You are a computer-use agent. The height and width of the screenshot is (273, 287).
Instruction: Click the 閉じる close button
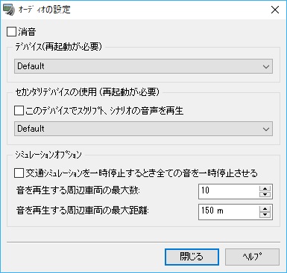pos(192,257)
